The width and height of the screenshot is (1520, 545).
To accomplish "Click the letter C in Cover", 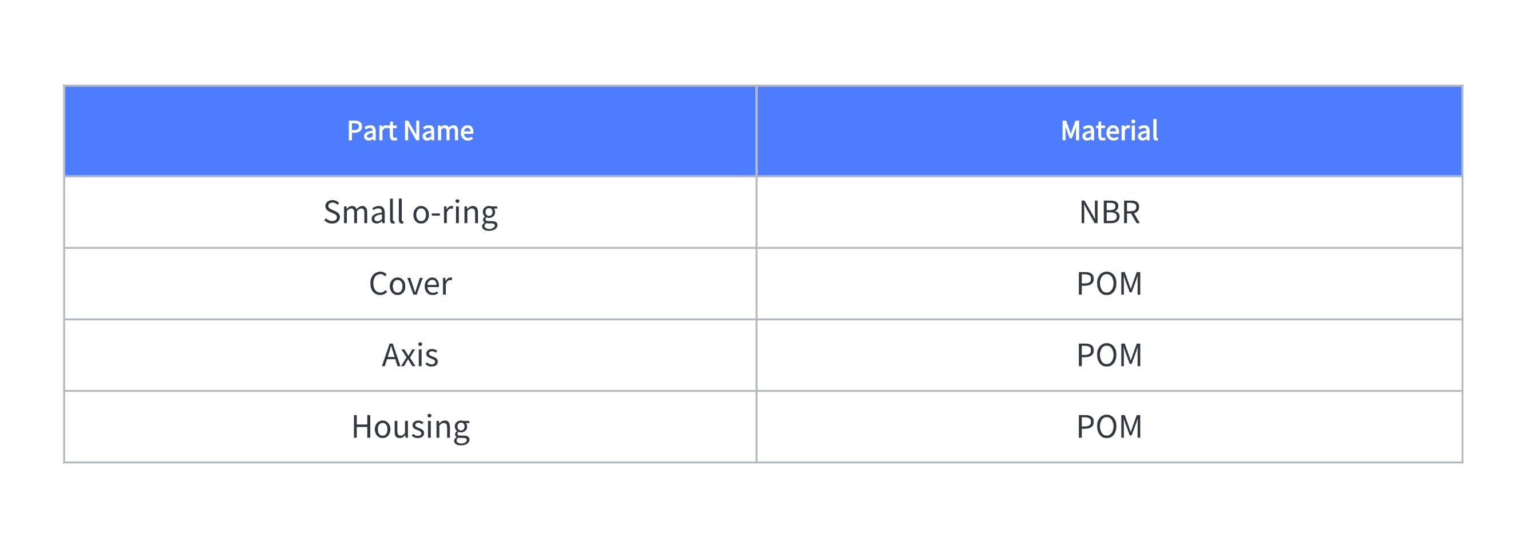I will tap(380, 284).
